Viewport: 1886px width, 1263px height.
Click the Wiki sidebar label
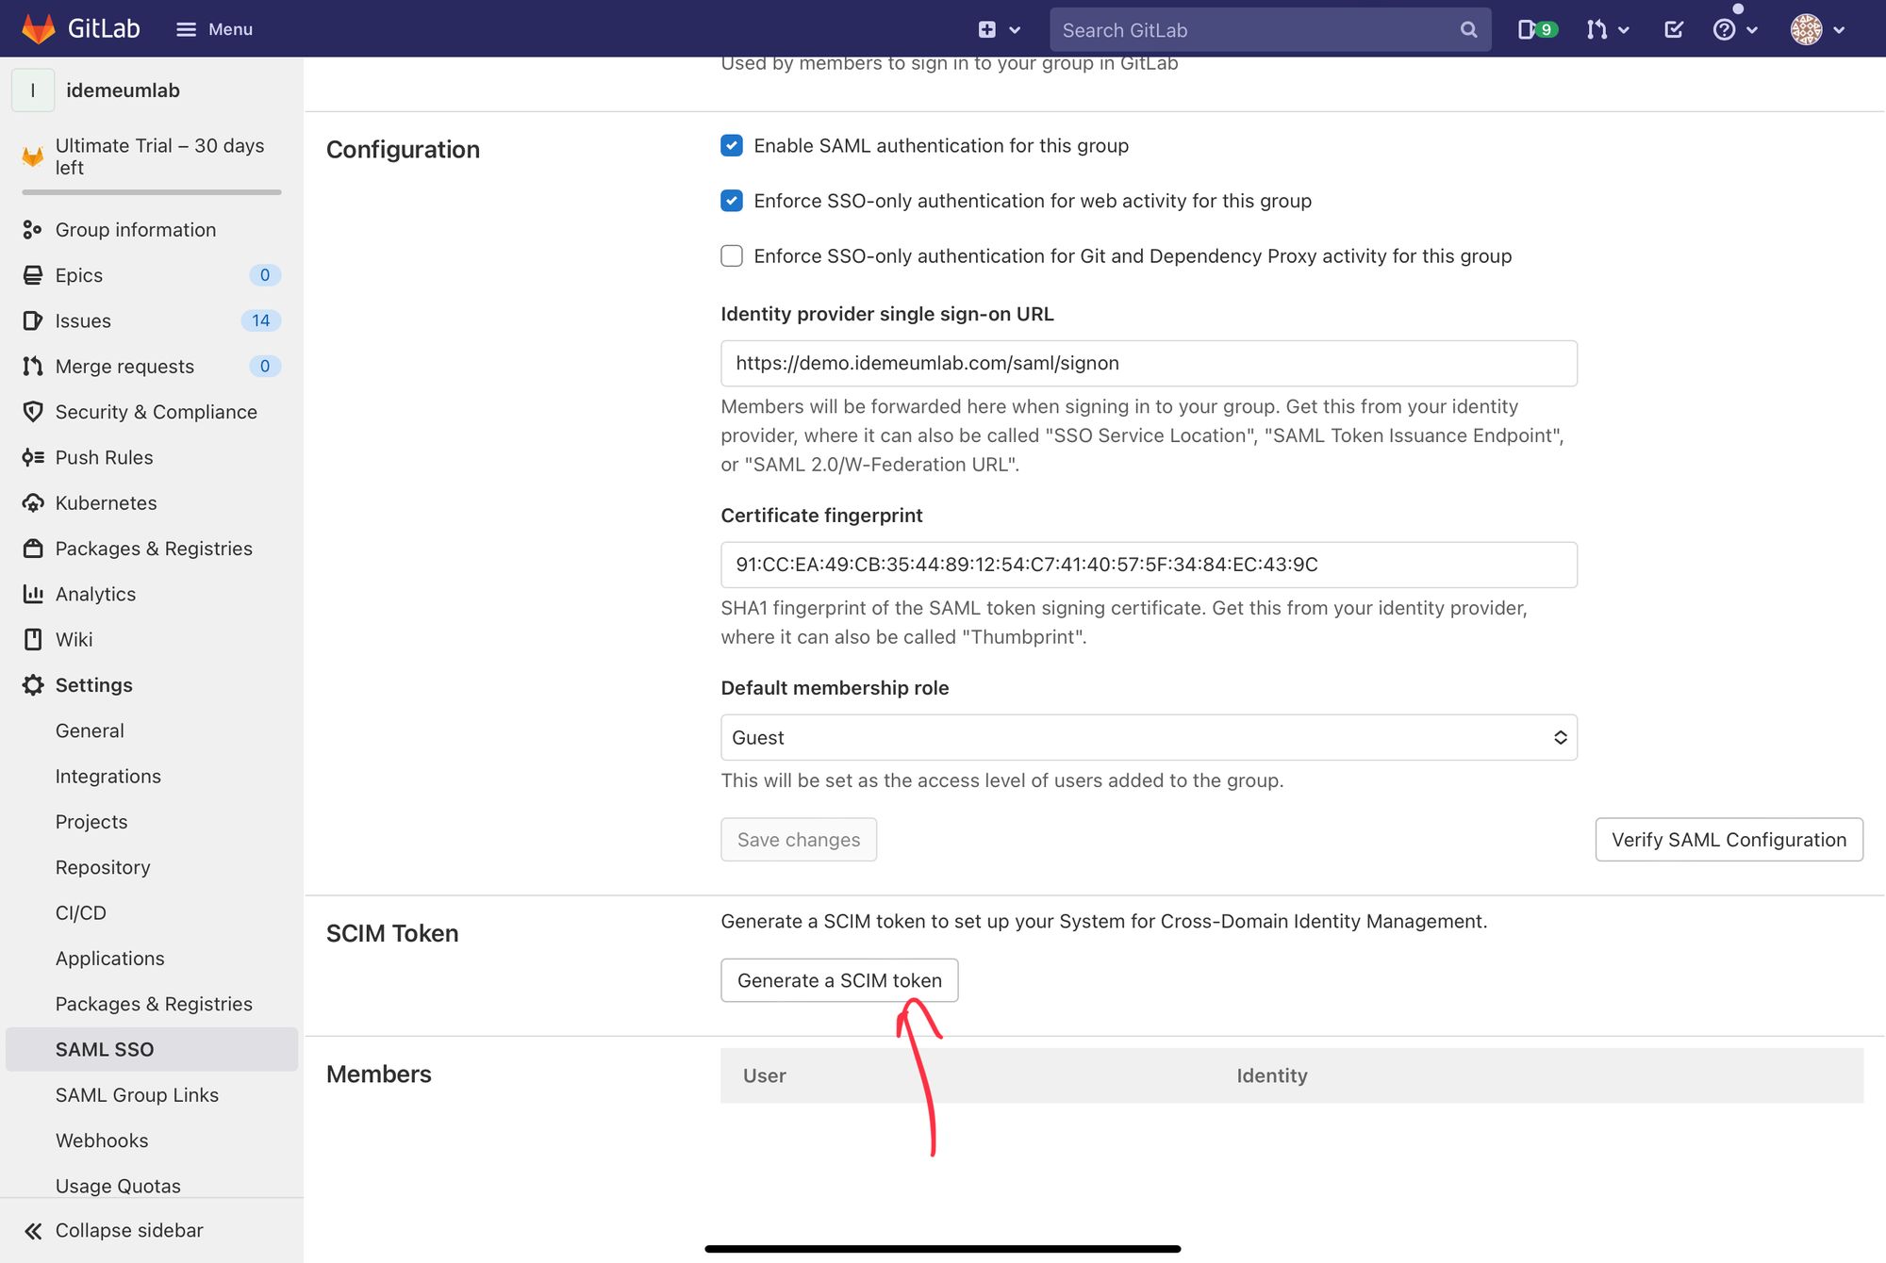click(74, 639)
